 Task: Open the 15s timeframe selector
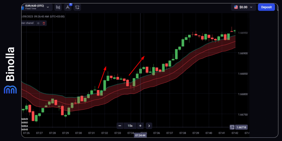coord(130,126)
